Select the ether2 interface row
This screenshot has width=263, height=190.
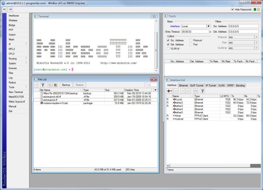pos(213,103)
